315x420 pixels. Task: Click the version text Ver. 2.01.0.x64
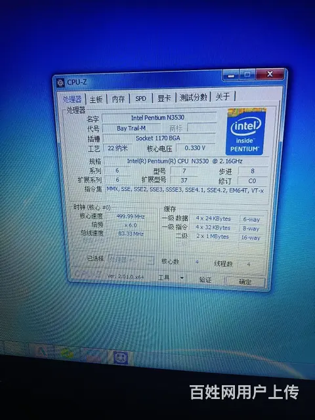click(125, 276)
